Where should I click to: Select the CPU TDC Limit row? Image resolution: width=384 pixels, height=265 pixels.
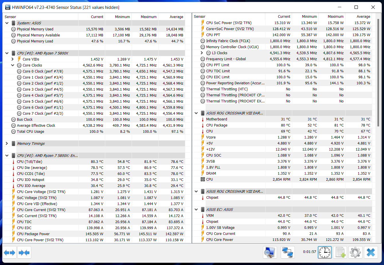[x=282, y=71]
